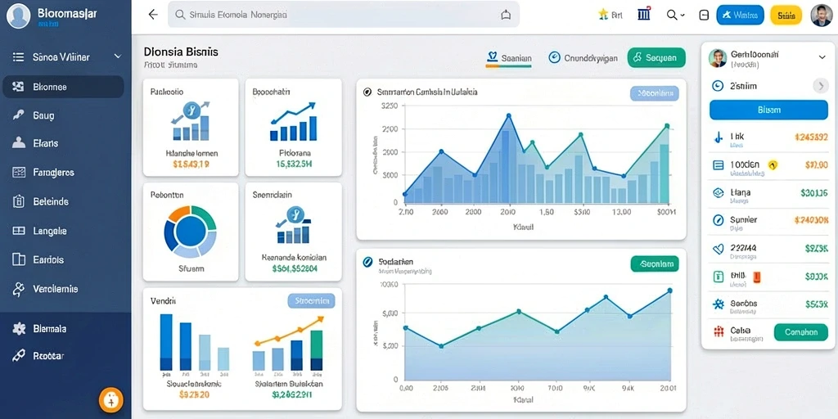The width and height of the screenshot is (838, 419).
Task: Open the user avatar at top right
Action: point(821,16)
